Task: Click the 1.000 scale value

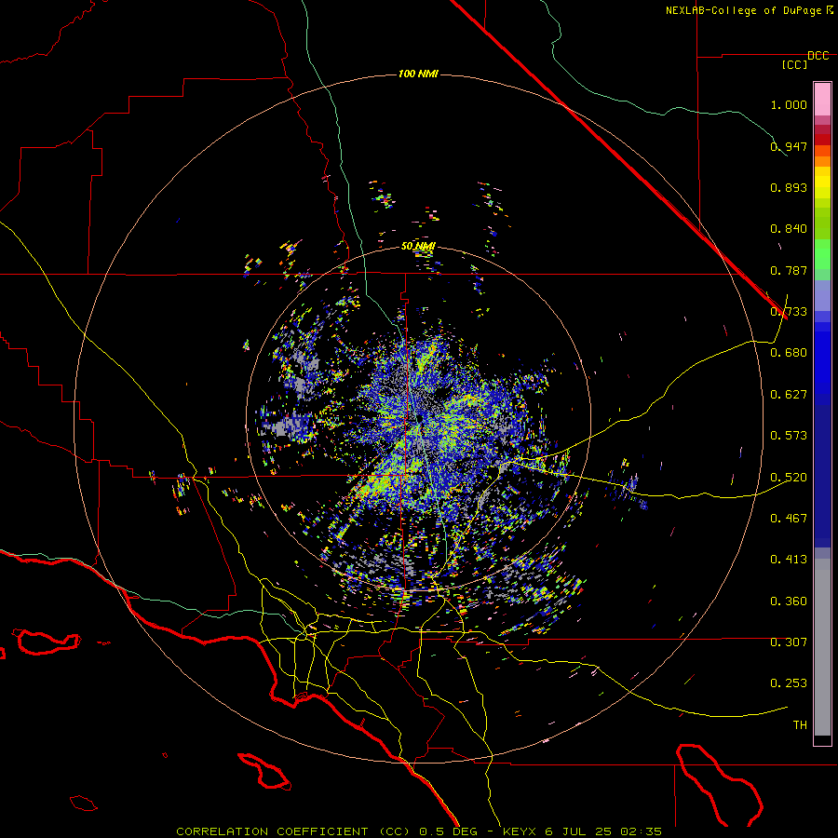Action: pyautogui.click(x=789, y=104)
